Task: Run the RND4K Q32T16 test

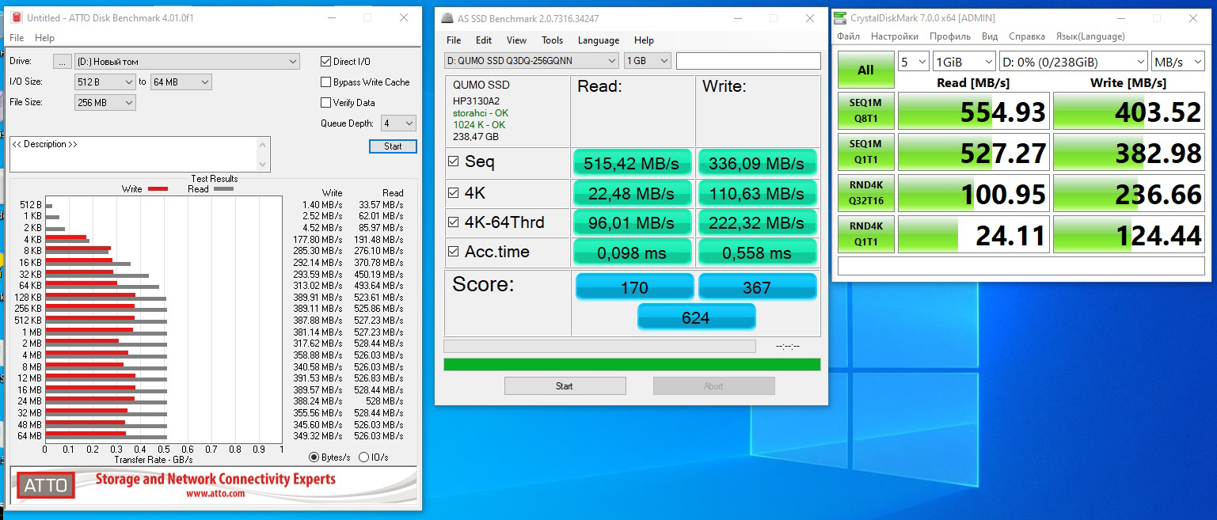Action: [x=865, y=193]
